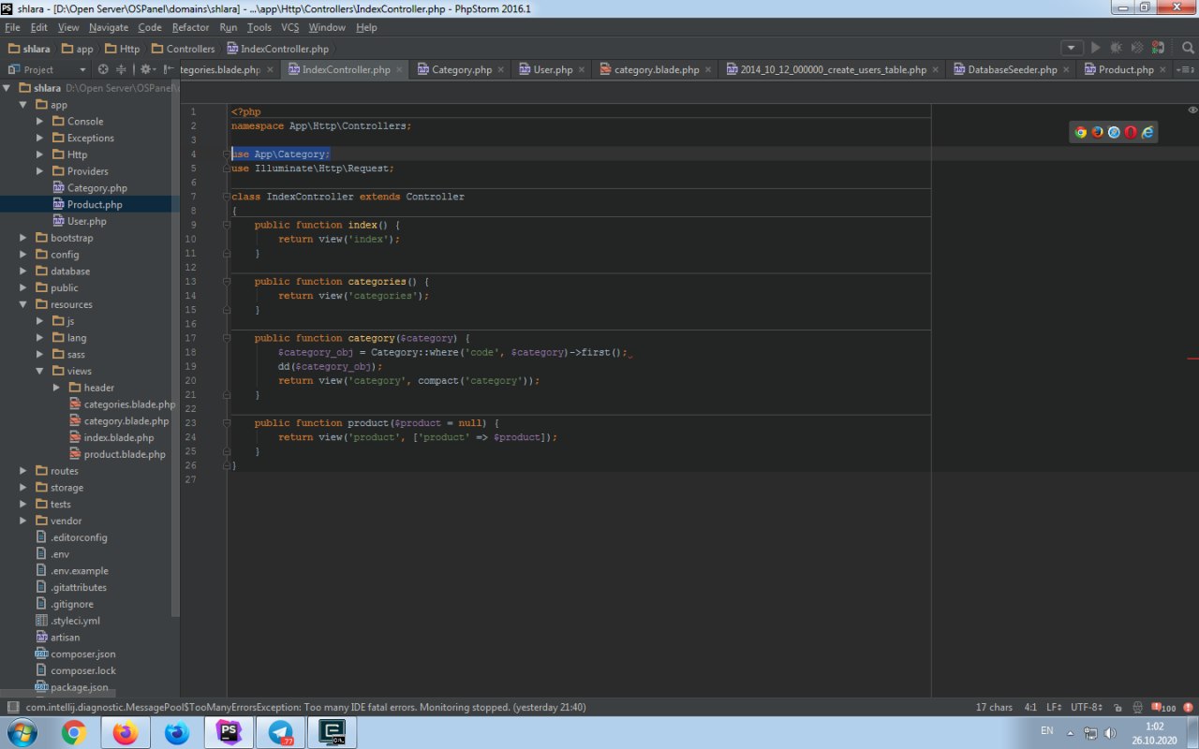Click Scroll from Source target icon

point(103,69)
